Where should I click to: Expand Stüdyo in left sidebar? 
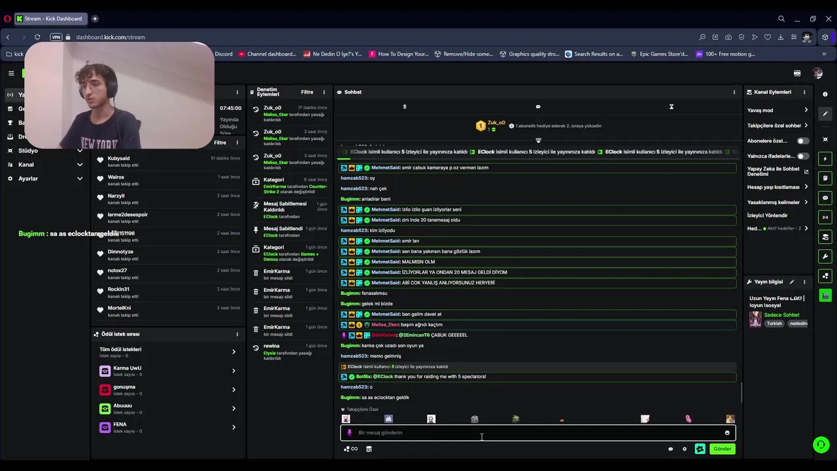(44, 150)
